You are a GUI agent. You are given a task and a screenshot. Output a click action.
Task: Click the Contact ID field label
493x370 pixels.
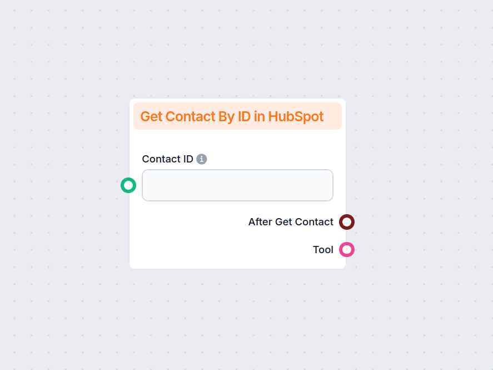tap(167, 159)
